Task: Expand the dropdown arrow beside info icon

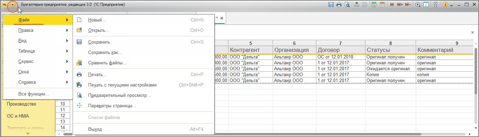Action: tap(451, 6)
